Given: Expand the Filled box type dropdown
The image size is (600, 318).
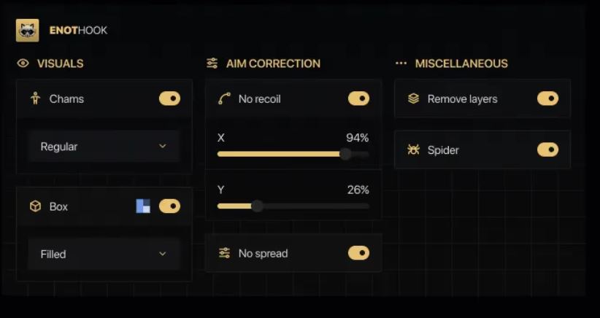Looking at the screenshot, I should click(x=104, y=254).
